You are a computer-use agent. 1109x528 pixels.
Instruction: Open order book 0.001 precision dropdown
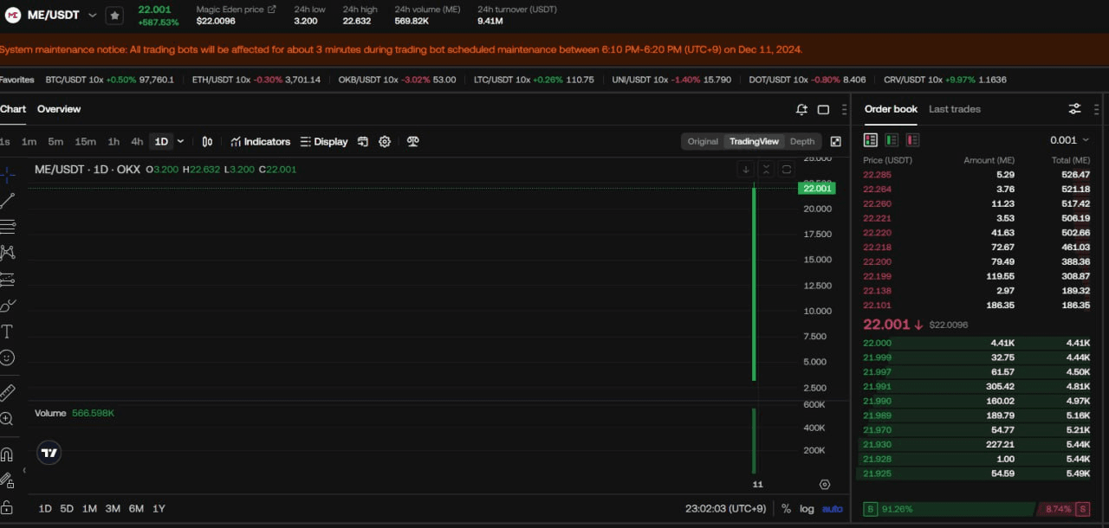tap(1070, 140)
